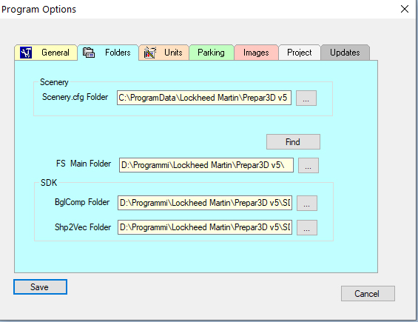This screenshot has width=418, height=322.
Task: Click the Folders tab file icon
Action: point(89,53)
